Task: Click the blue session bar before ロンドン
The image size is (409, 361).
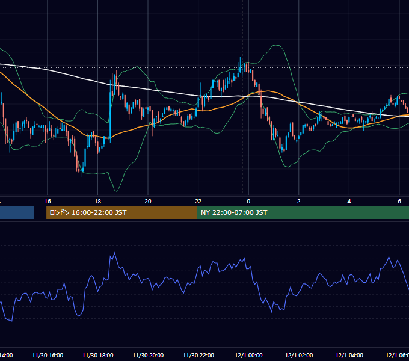Action: (17, 212)
